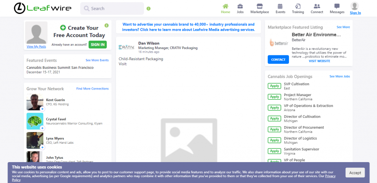Click Home label in navigation
Screen dimensions: 377x183
click(x=226, y=12)
